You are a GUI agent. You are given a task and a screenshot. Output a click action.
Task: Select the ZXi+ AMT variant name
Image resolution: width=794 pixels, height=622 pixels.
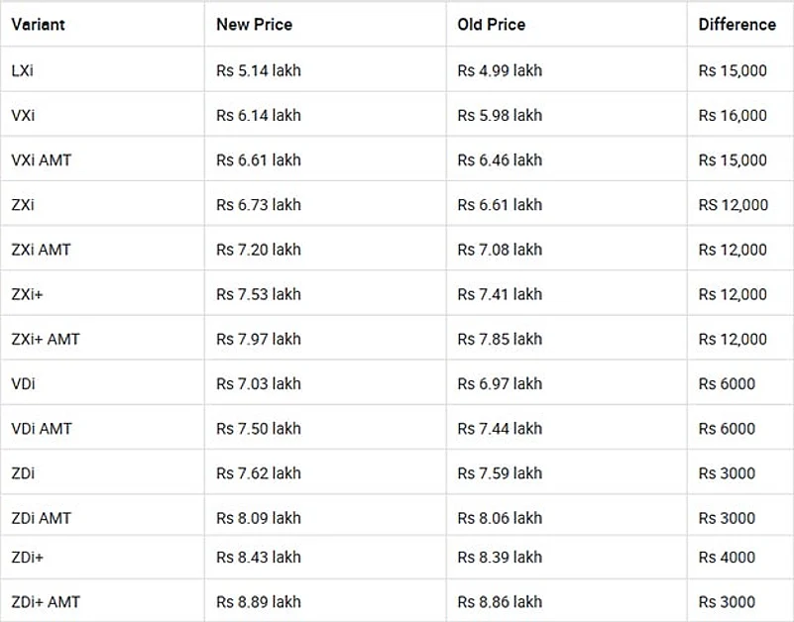[46, 339]
